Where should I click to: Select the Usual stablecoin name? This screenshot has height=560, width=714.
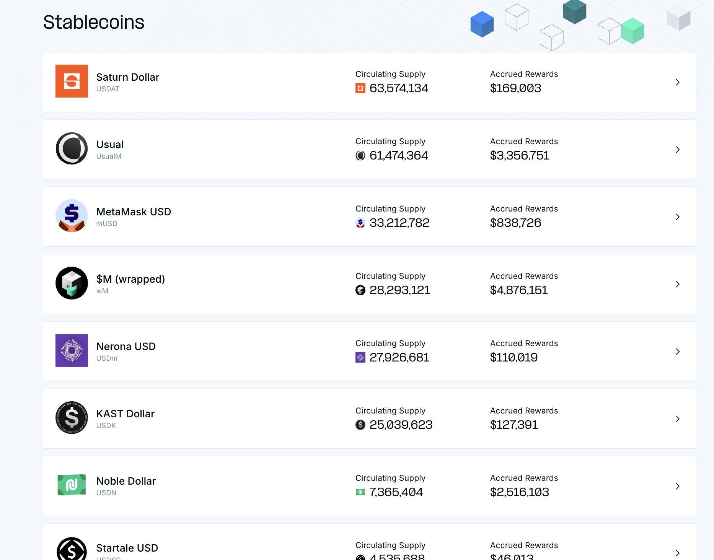[x=110, y=145]
